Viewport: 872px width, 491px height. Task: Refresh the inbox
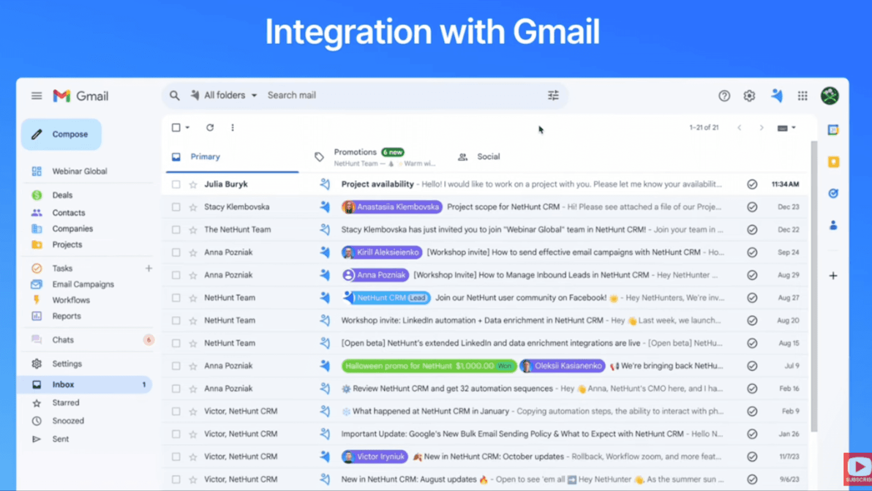[210, 128]
